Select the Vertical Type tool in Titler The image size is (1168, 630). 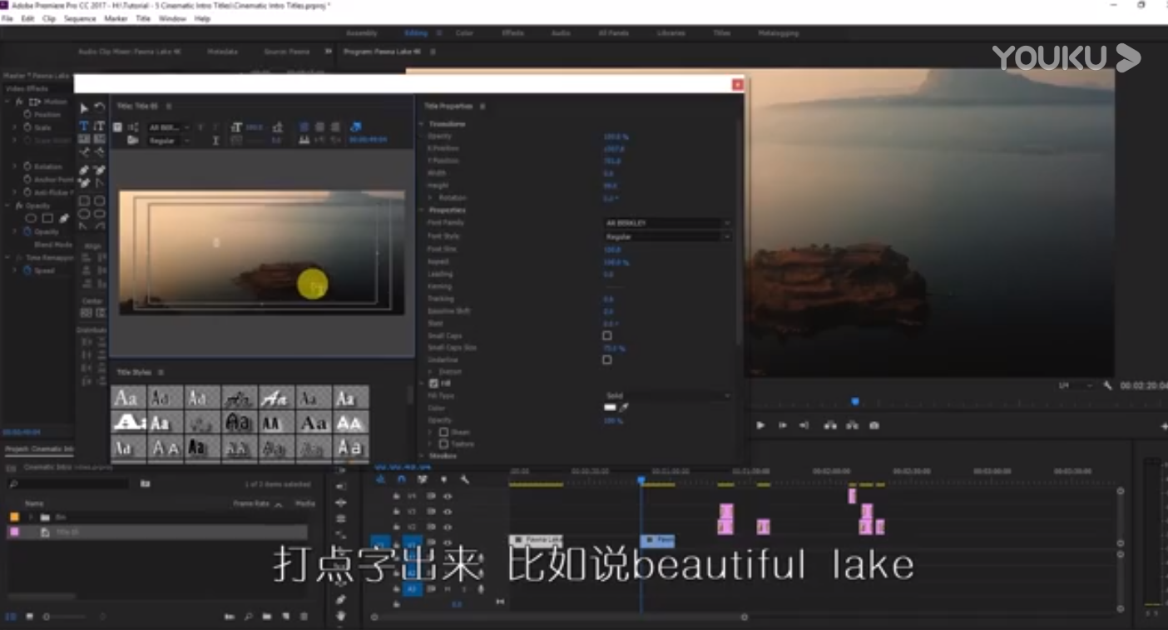99,126
